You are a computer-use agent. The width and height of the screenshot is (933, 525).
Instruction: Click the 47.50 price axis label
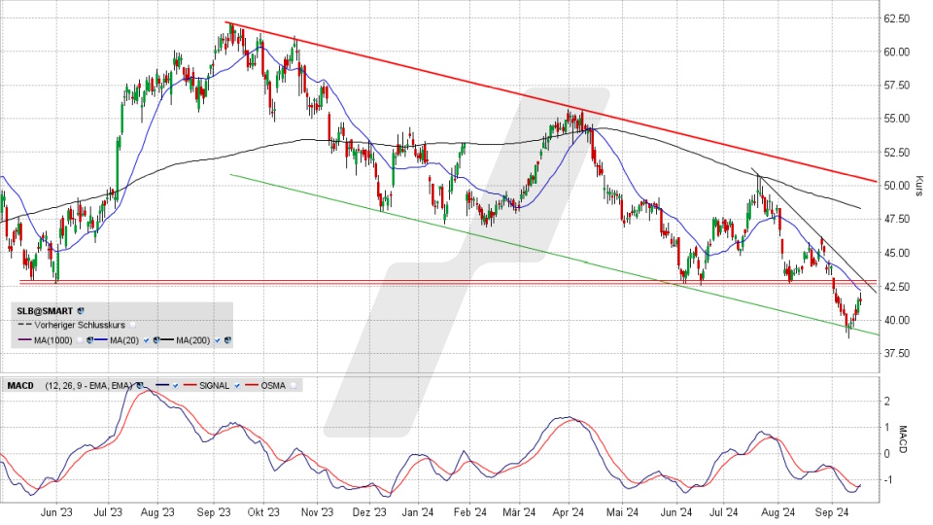897,219
